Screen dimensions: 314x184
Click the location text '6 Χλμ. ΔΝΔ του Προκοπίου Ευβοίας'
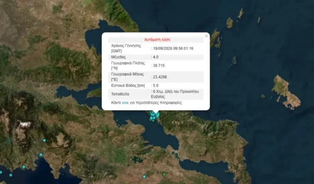(x=175, y=94)
